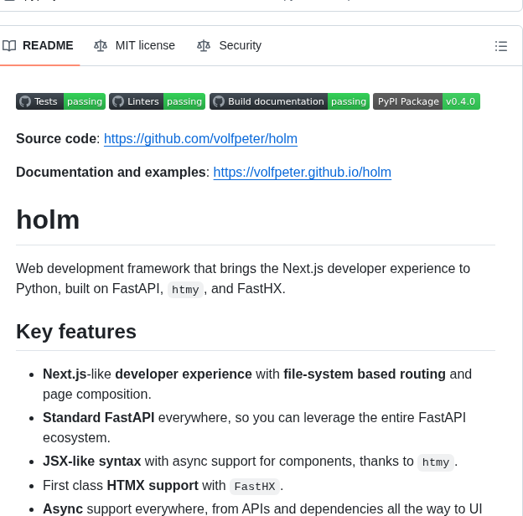Open the README outline list icon
The image size is (523, 516).
point(501,46)
